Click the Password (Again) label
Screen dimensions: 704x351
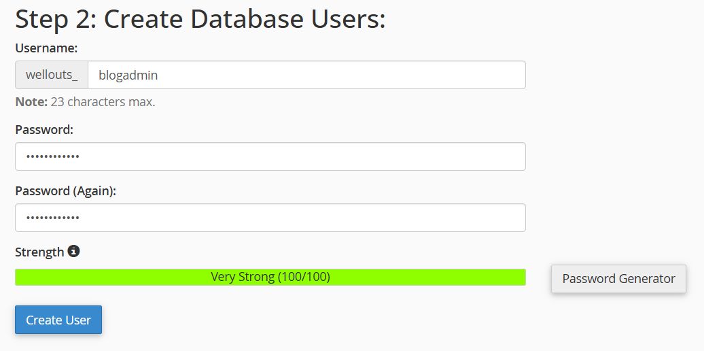coord(65,191)
